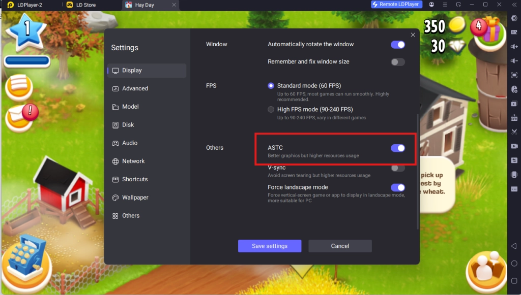Enable Remember and fix window size
This screenshot has height=295, width=521.
[398, 62]
